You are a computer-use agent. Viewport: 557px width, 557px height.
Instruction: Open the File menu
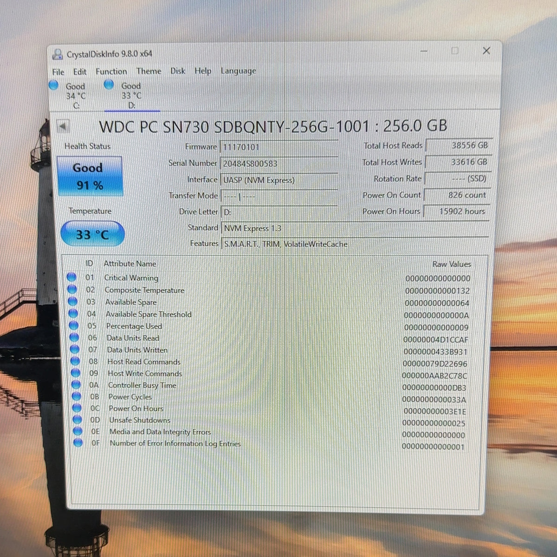pos(58,72)
